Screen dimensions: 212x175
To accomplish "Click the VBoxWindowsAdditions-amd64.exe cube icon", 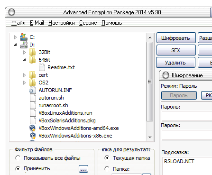I will coord(33,128).
